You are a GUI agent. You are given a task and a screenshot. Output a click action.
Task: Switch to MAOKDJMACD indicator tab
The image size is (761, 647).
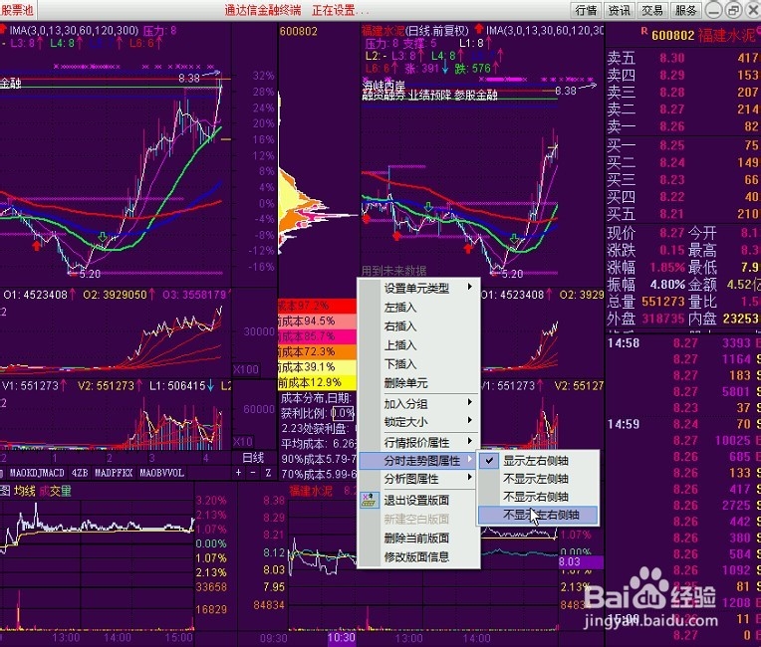[37, 473]
